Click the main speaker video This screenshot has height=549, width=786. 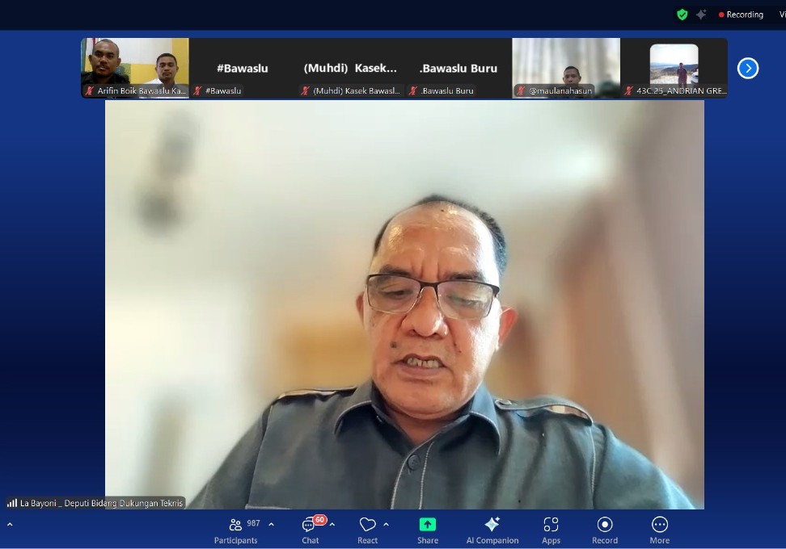[404, 304]
